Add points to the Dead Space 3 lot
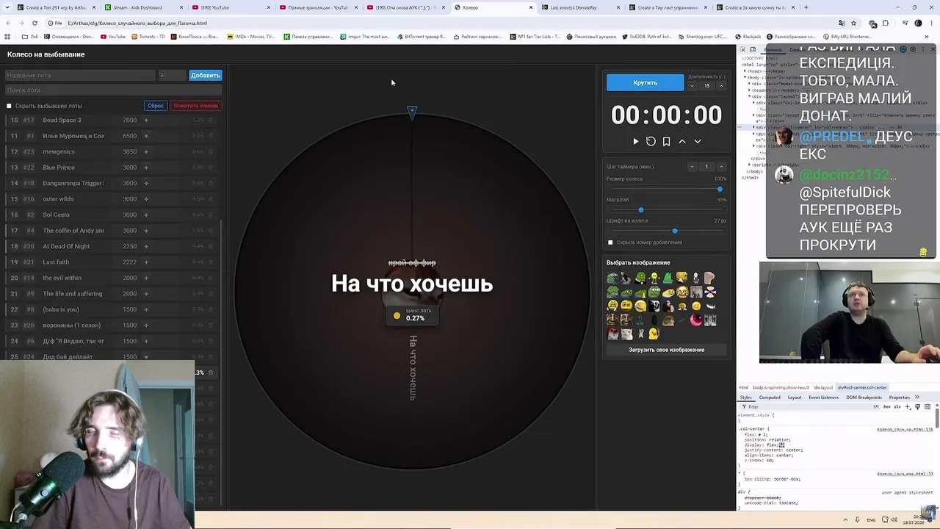The width and height of the screenshot is (940, 529). [146, 120]
